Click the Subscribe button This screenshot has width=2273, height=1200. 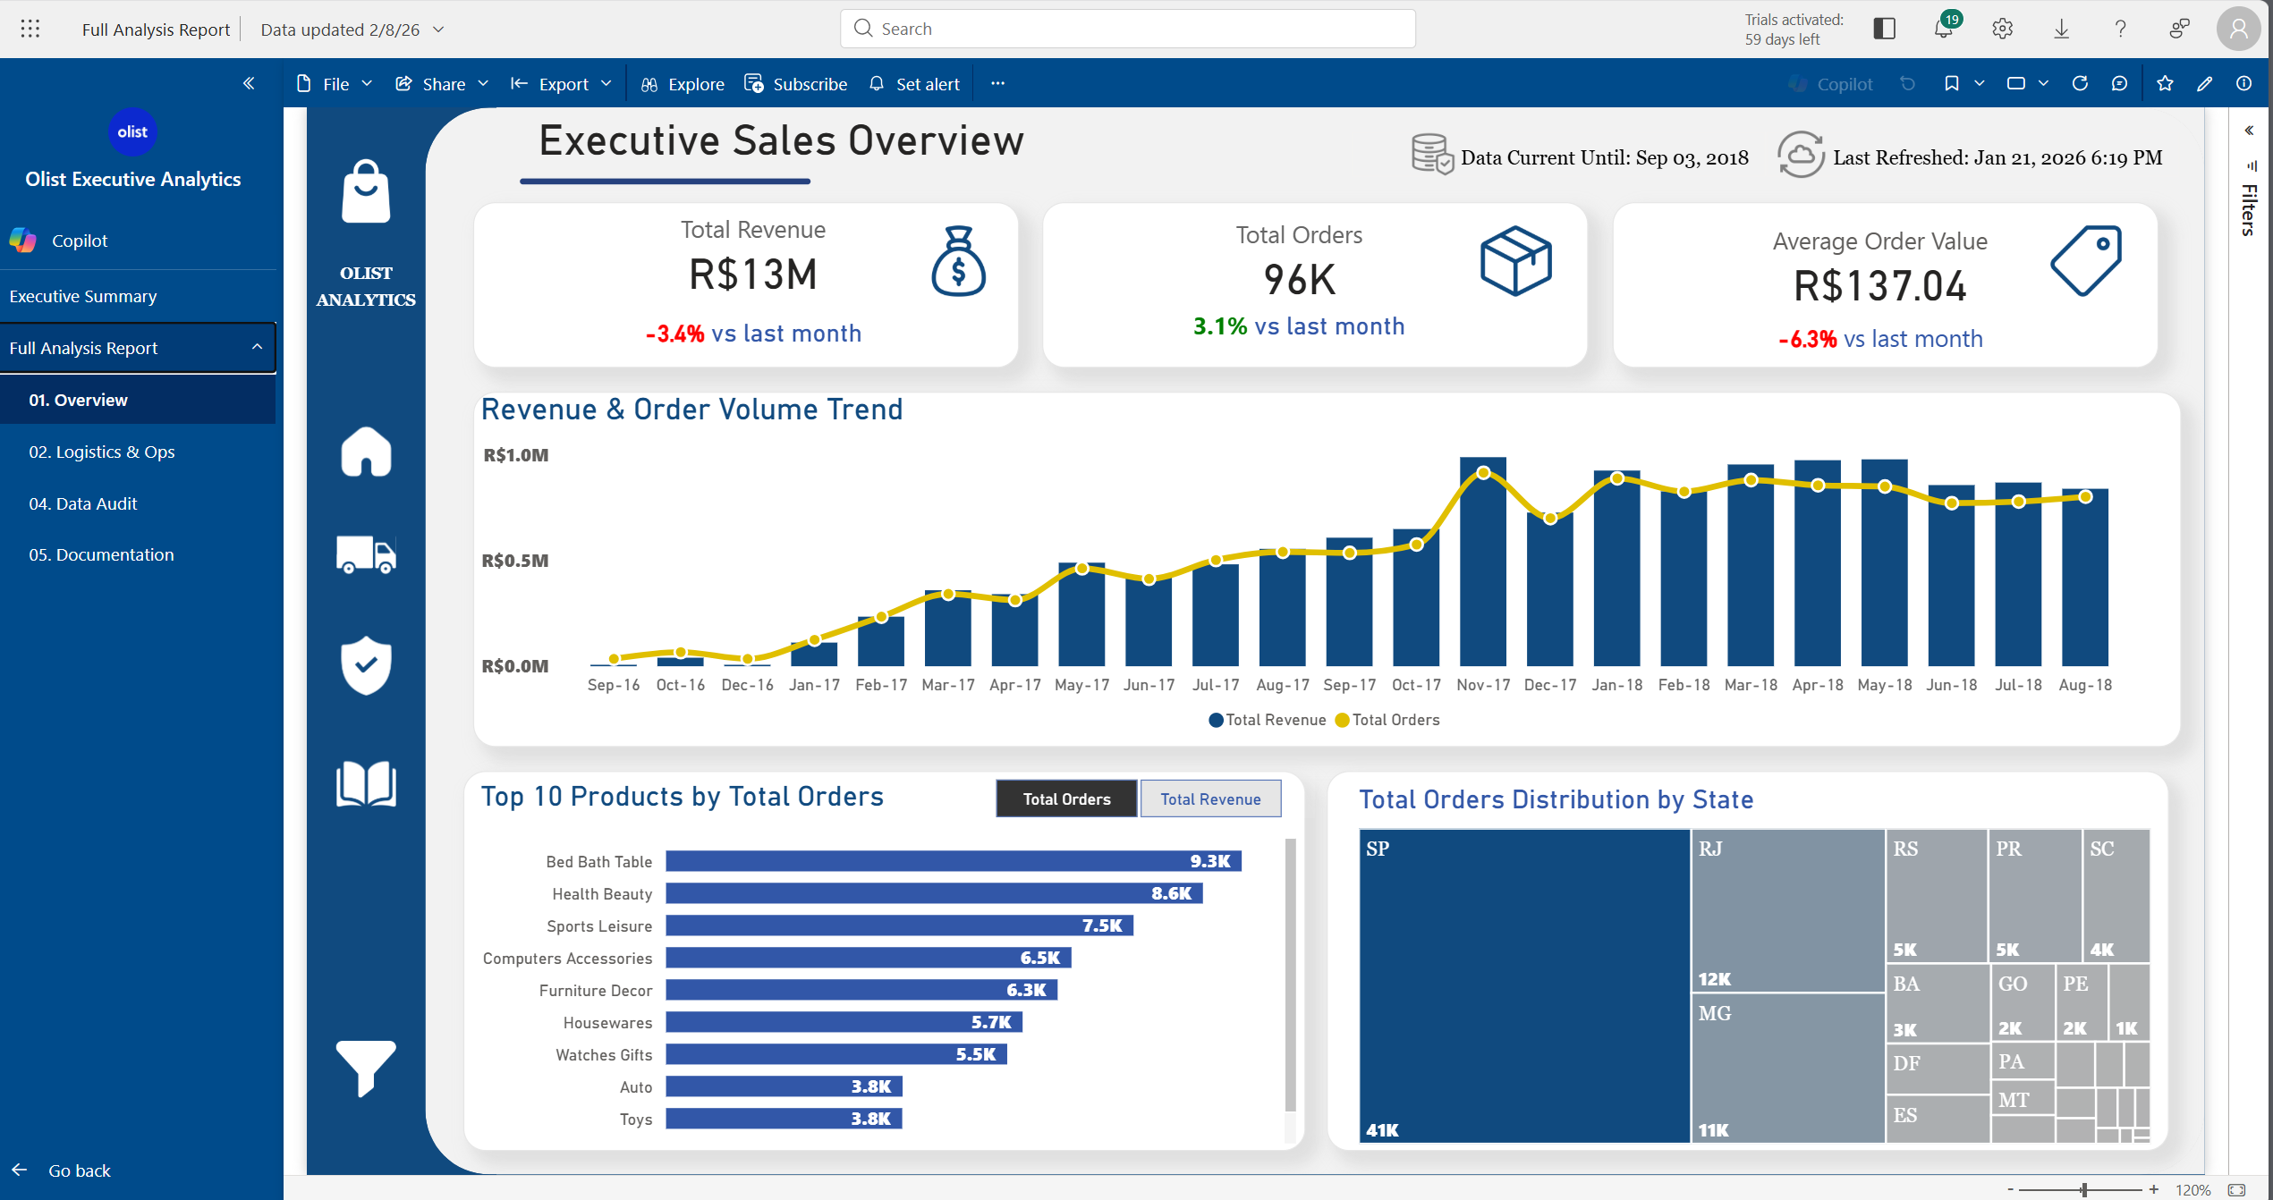[x=795, y=83]
